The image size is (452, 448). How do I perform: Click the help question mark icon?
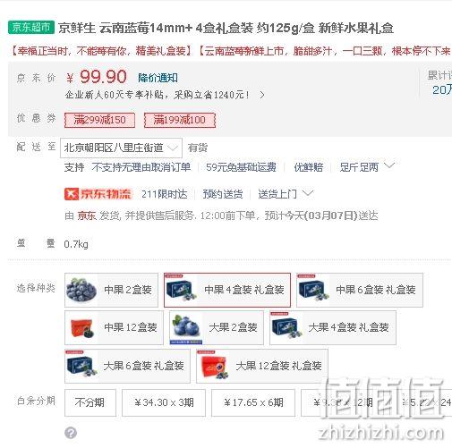[71, 433]
